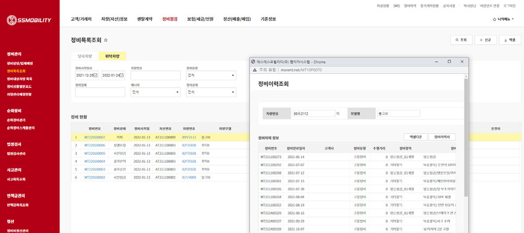Click the 조회 search button
Image resolution: width=524 pixels, height=233 pixels.
click(x=461, y=40)
